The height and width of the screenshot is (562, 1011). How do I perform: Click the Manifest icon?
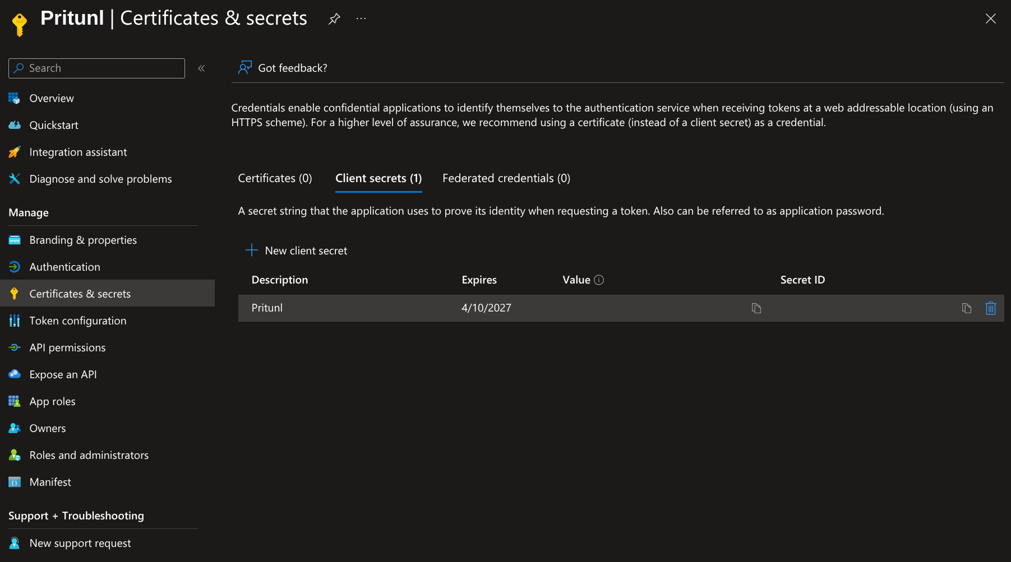[x=15, y=482]
